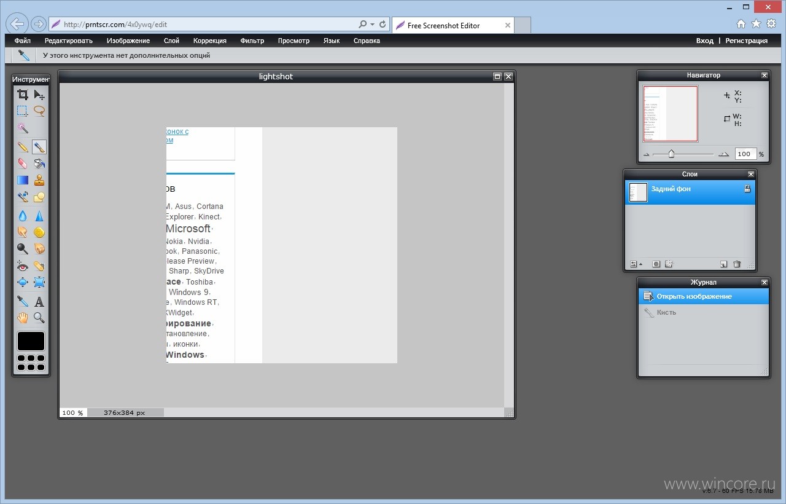The width and height of the screenshot is (786, 504).
Task: Select the Type text tool
Action: [x=39, y=301]
